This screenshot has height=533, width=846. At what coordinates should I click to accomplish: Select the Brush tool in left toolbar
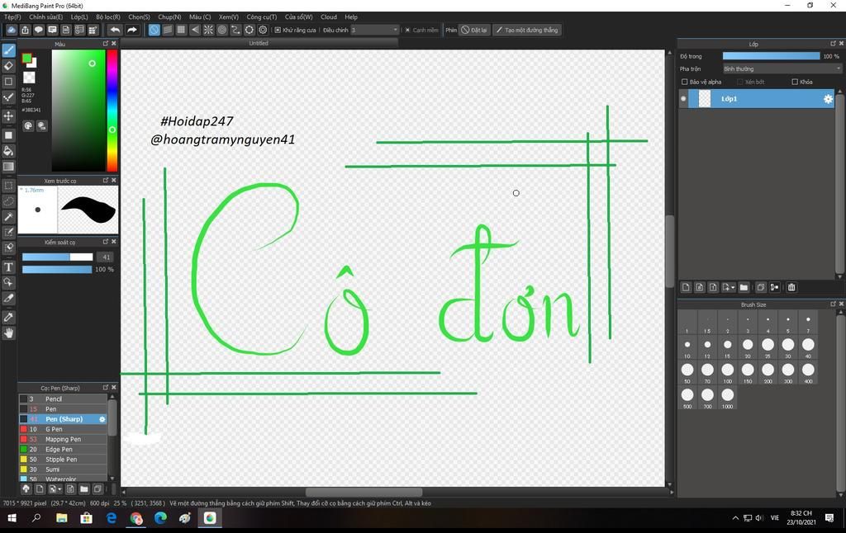[8, 50]
